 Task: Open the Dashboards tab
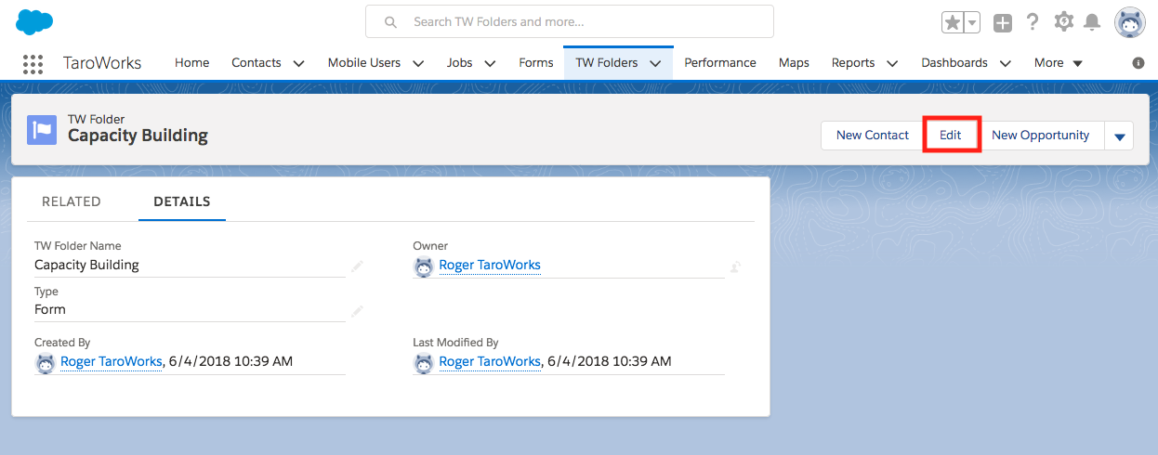point(954,63)
